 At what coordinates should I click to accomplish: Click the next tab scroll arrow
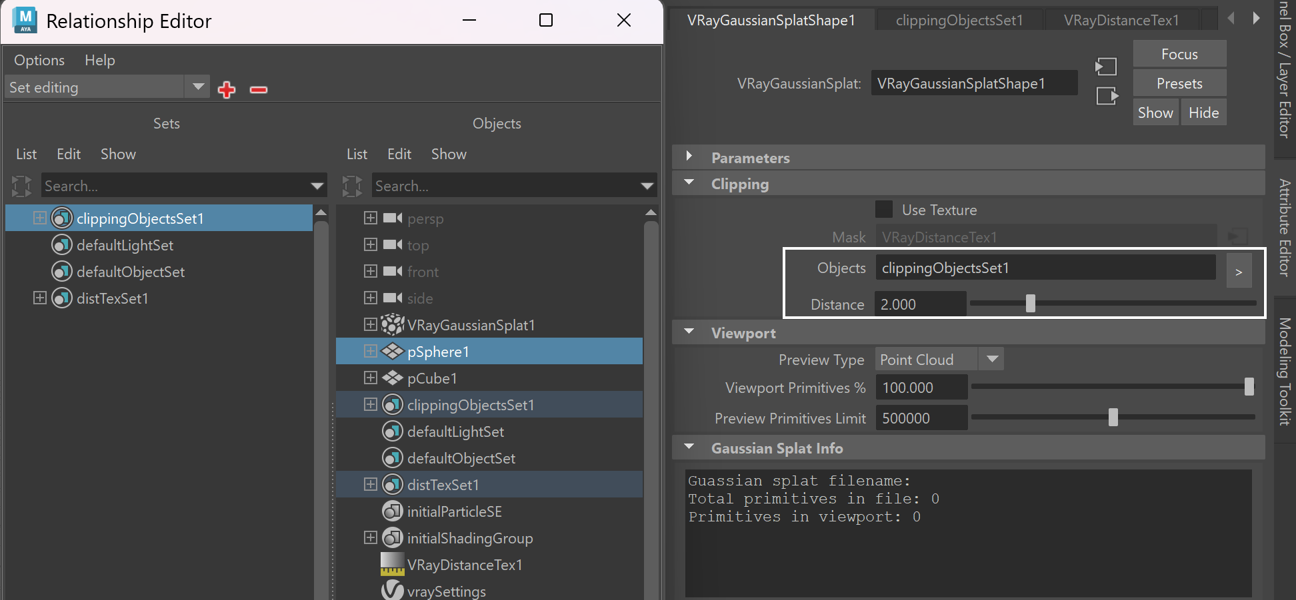click(1256, 19)
